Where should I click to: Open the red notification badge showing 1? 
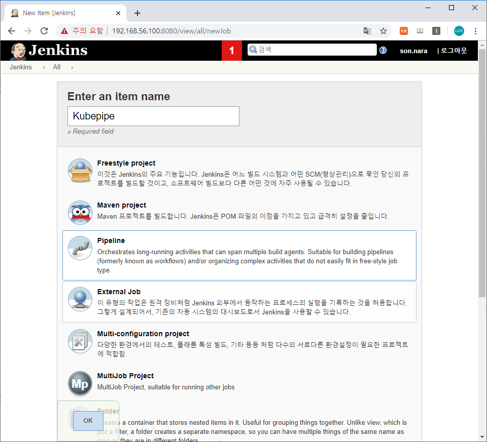point(232,51)
